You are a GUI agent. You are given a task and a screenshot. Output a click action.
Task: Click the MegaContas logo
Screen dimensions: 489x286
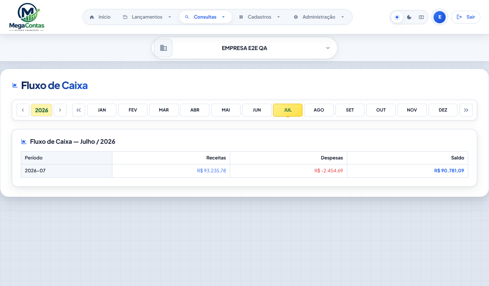pyautogui.click(x=27, y=17)
